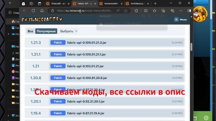216x121 pixels.
Task: Close the Vivecraft tab
Action: pos(69,4)
